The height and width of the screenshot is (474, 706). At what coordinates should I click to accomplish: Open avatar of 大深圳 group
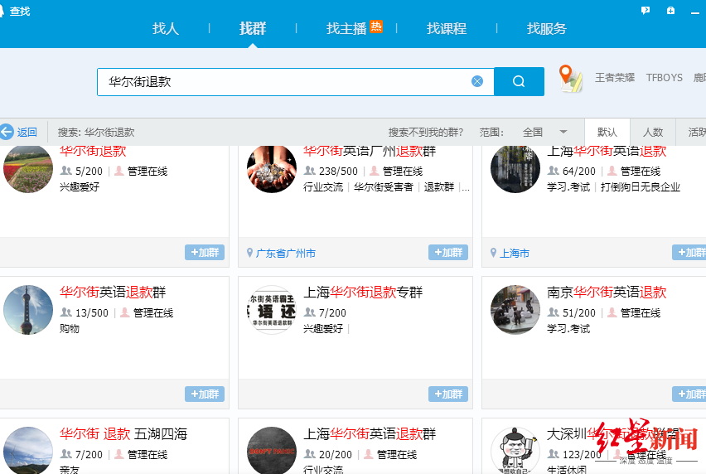click(x=515, y=450)
